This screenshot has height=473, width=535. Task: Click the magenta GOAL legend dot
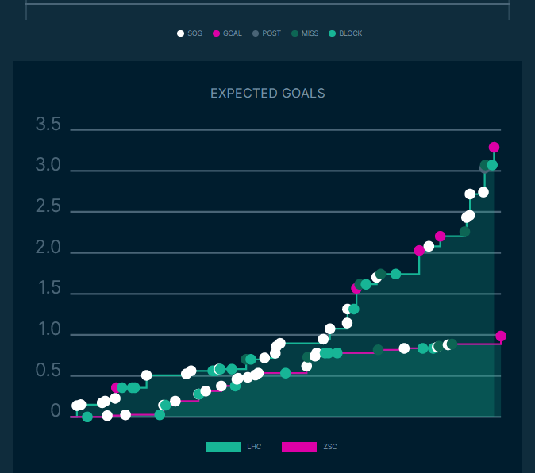coord(216,33)
